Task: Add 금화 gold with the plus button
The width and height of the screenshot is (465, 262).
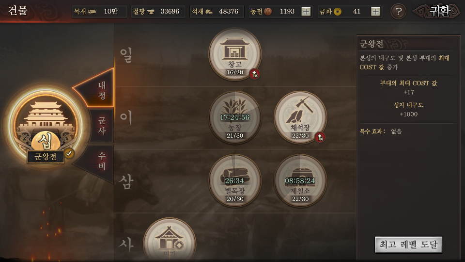Action: point(375,12)
